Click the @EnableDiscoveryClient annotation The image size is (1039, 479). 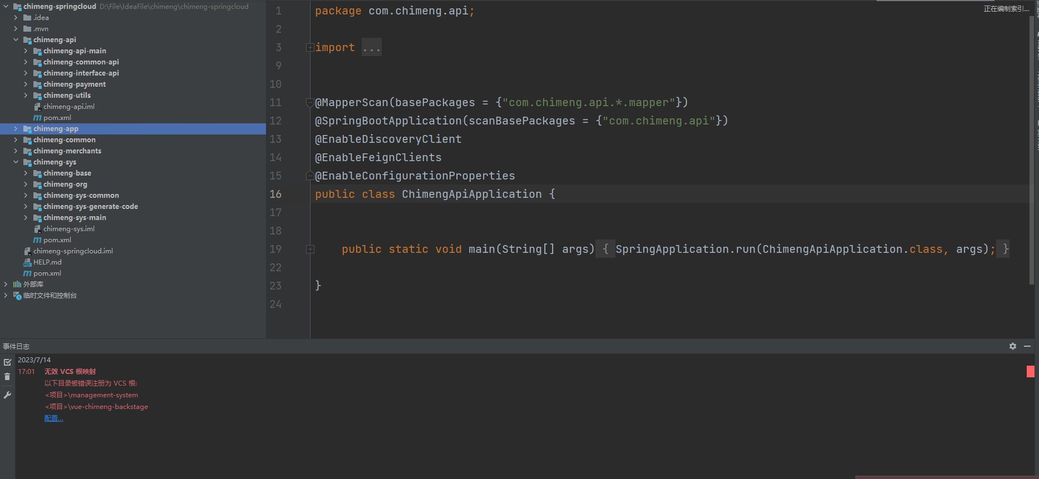388,139
